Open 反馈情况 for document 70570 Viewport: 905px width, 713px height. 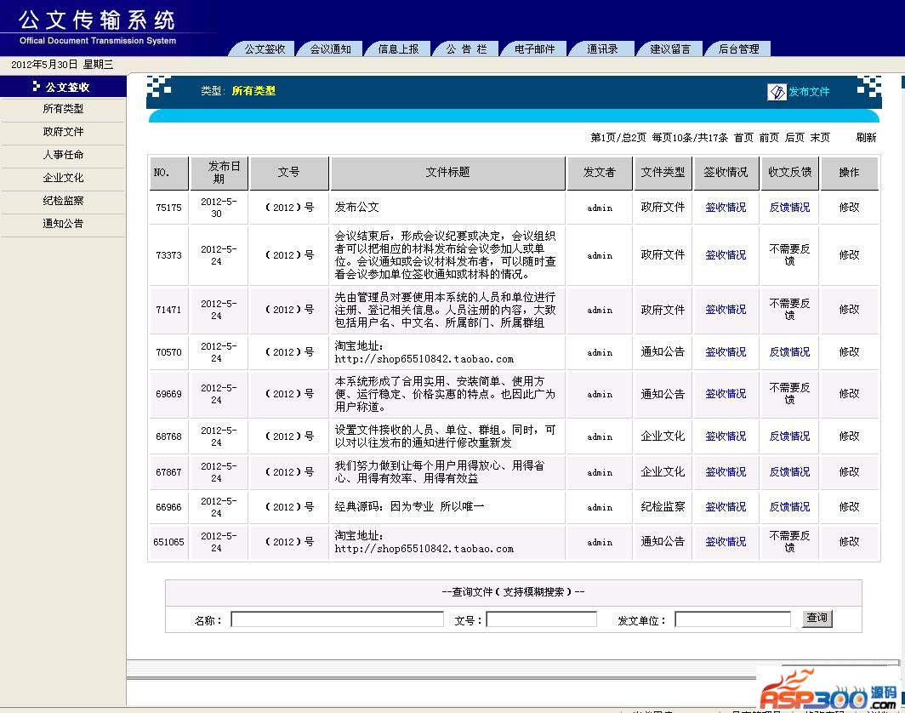point(789,352)
